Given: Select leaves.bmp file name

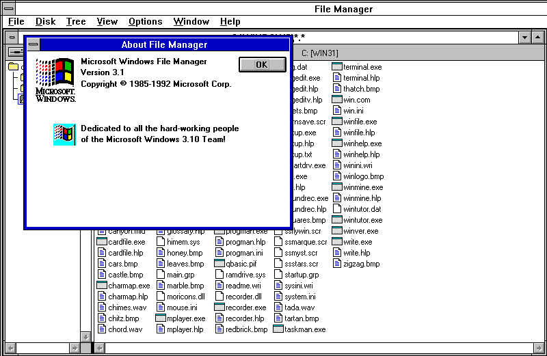Looking at the screenshot, I should point(185,264).
